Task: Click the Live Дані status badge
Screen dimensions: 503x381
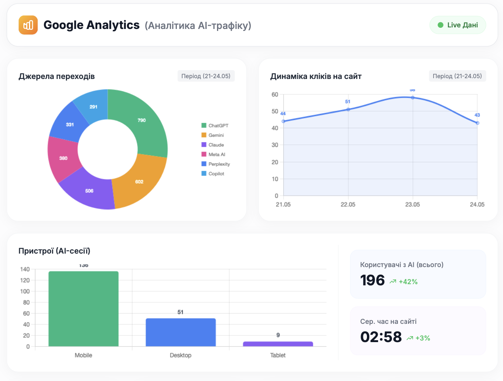Action: click(x=458, y=25)
